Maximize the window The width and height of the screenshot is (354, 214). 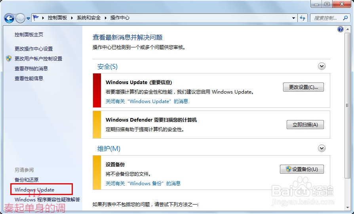[327, 4]
